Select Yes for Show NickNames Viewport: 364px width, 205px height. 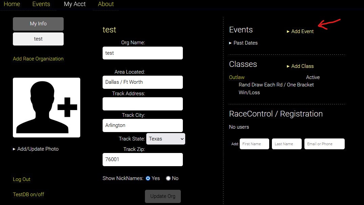[x=148, y=178]
